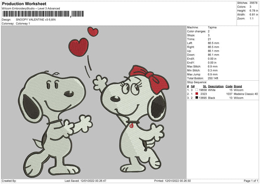Click the white color swatch in Stop Sequence
260x184 pixels.
point(197,90)
